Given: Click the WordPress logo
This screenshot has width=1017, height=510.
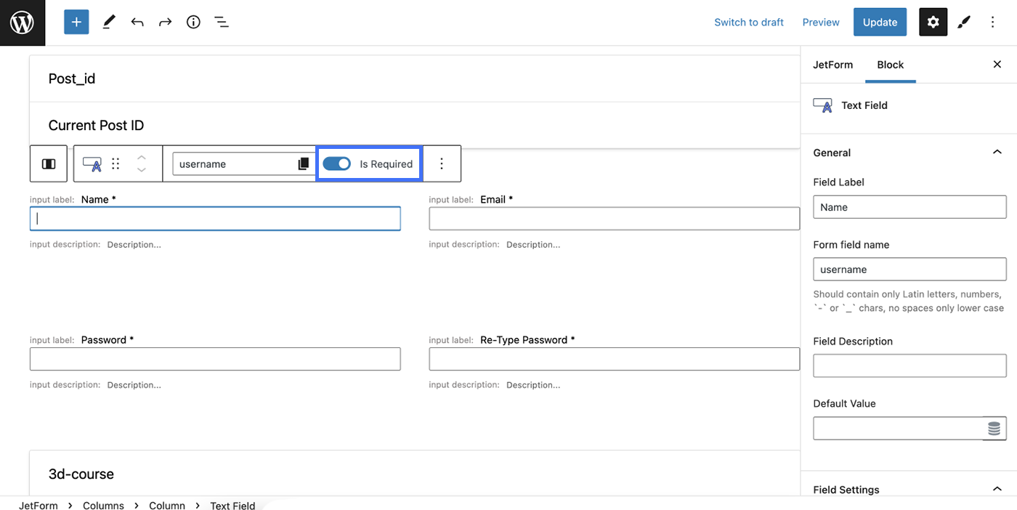Looking at the screenshot, I should (x=22, y=22).
